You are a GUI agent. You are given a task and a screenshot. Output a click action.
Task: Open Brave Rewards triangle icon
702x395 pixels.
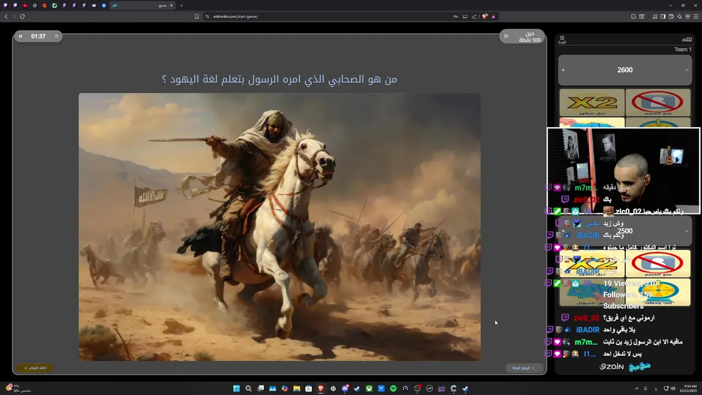(494, 16)
